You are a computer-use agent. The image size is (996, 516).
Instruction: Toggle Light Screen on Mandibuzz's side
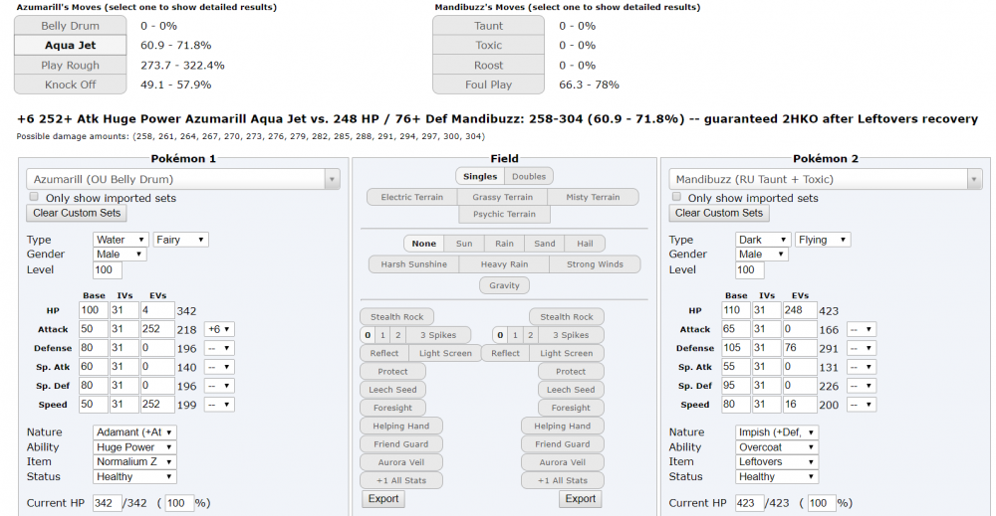566,353
